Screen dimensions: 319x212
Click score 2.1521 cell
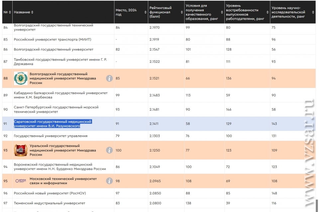tap(154, 78)
